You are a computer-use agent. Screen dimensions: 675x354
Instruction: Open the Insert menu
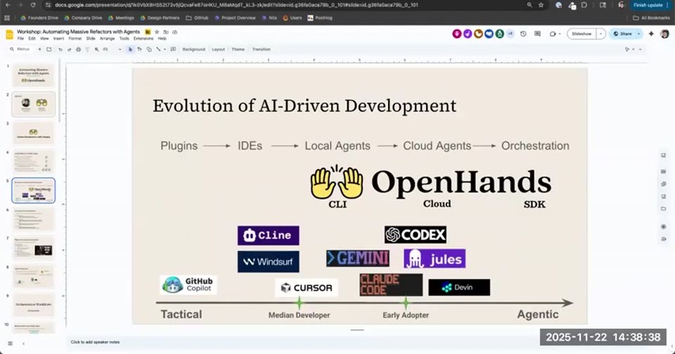(x=58, y=38)
